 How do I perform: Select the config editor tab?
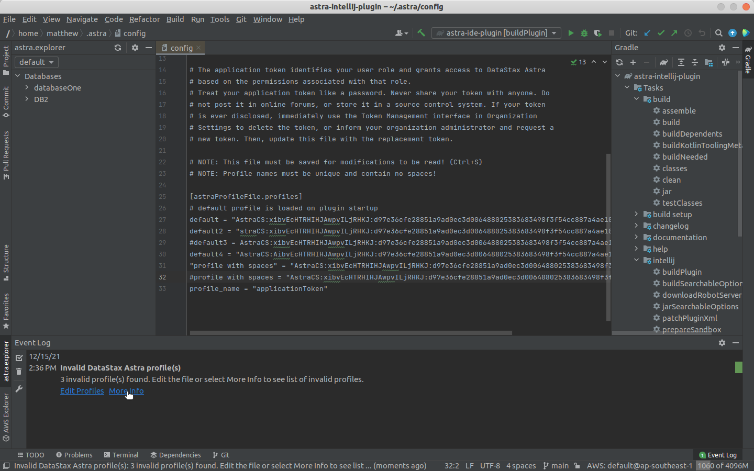[x=181, y=48]
